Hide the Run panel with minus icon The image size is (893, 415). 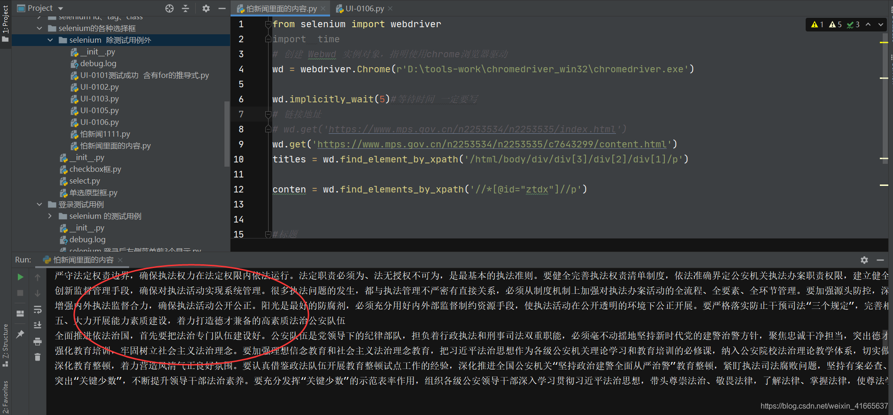[880, 260]
